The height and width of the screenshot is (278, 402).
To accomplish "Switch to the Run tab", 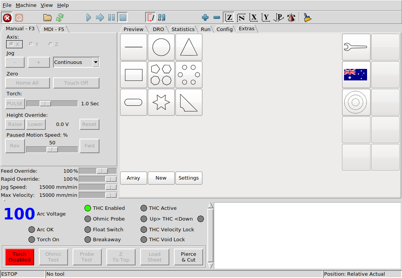I will pyautogui.click(x=205, y=29).
